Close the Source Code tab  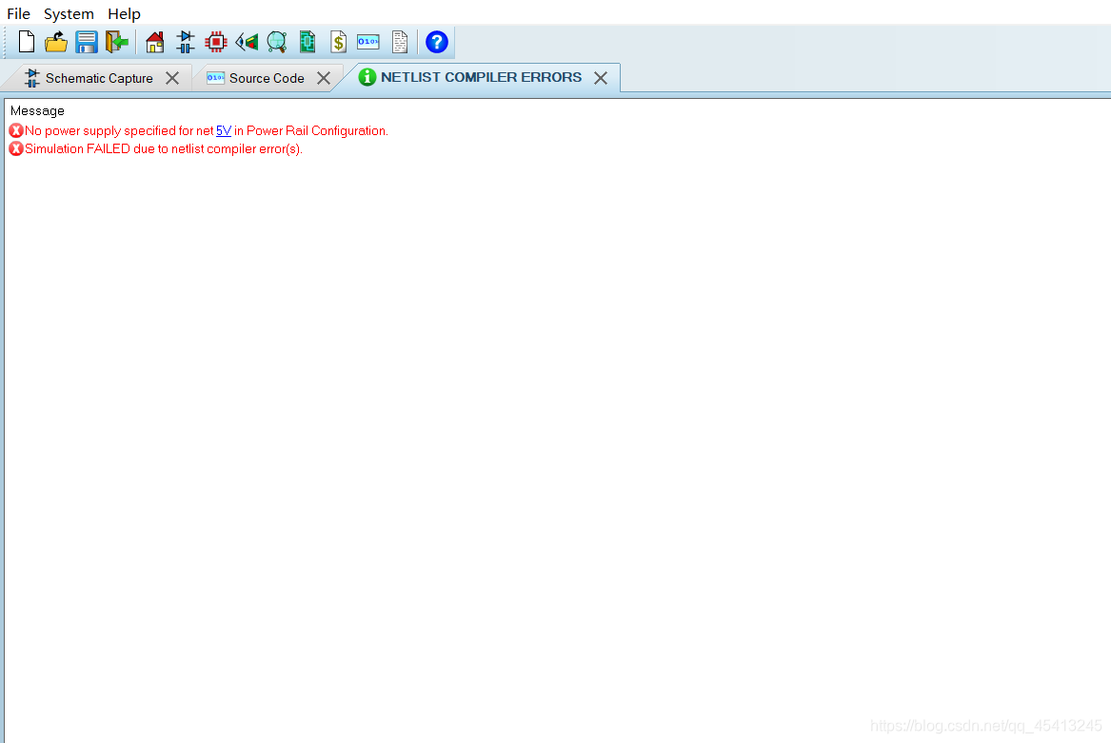click(x=324, y=78)
